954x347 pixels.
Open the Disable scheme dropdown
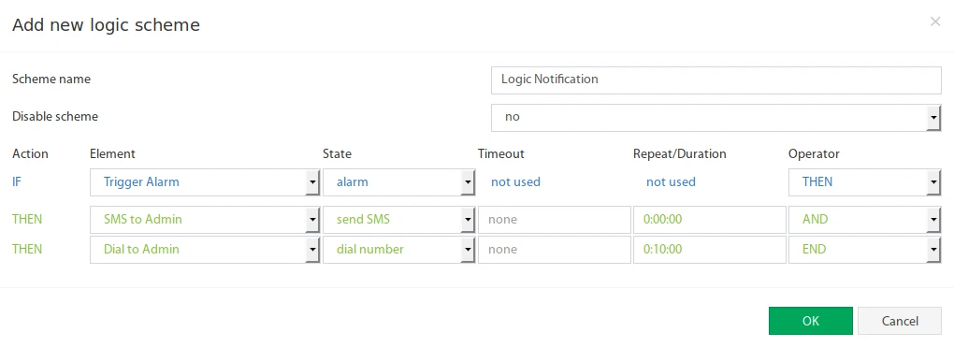pos(716,117)
